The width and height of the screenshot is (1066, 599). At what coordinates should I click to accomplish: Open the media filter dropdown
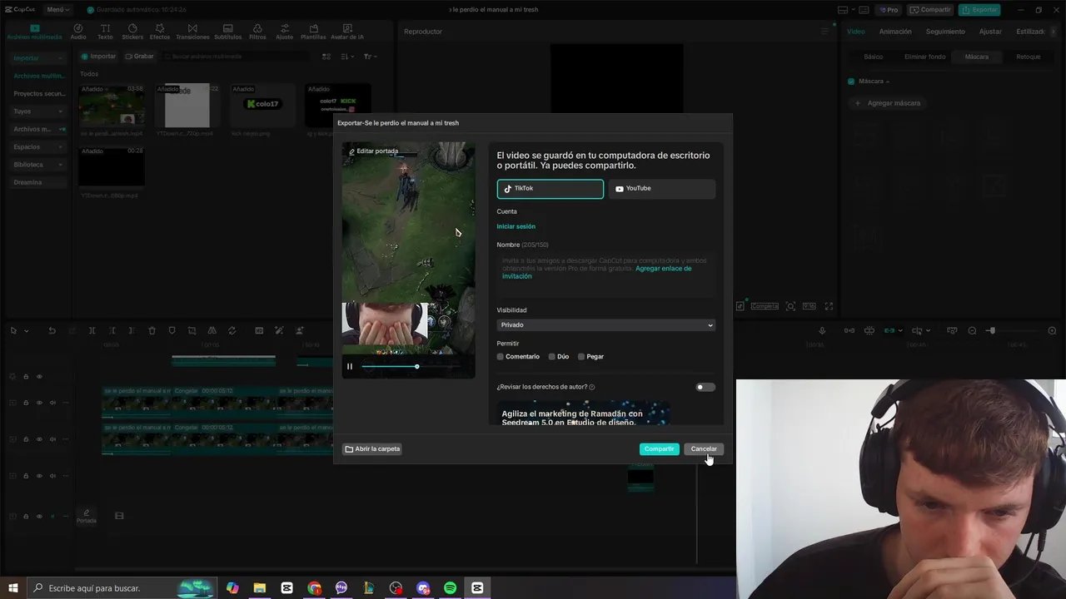370,57
